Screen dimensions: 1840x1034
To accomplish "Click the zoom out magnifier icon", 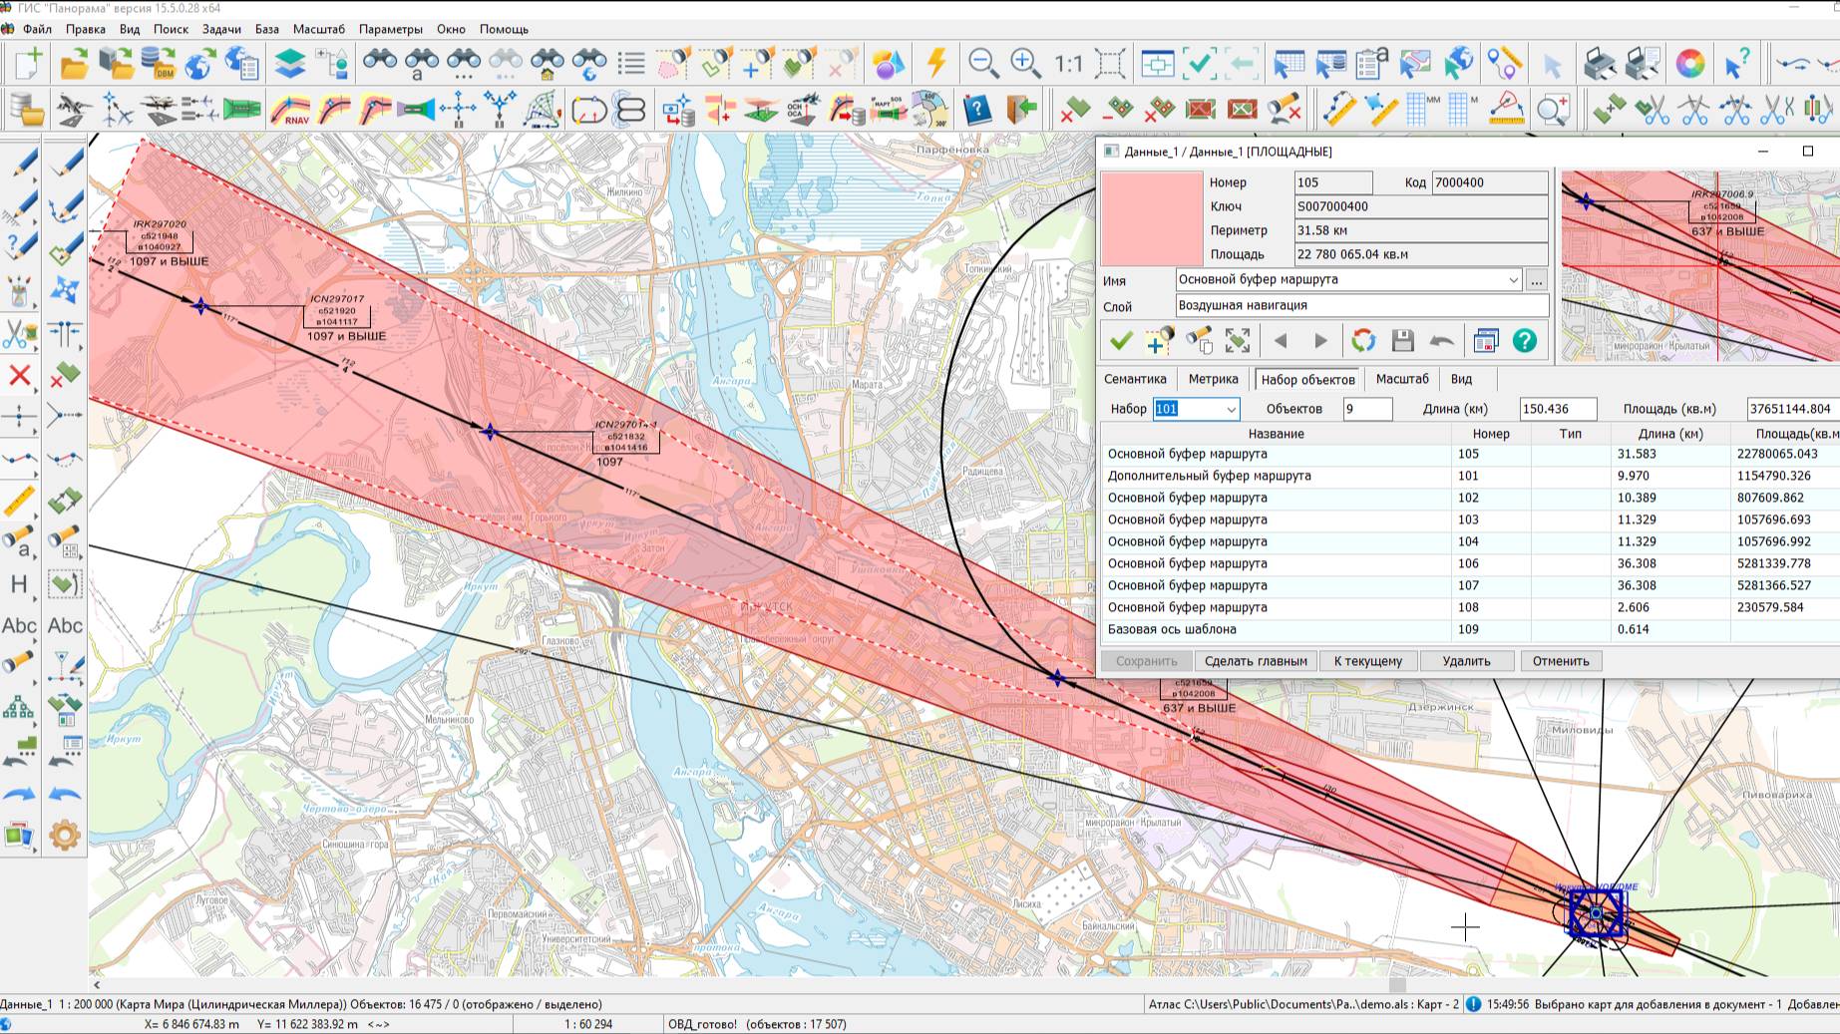I will (x=983, y=64).
